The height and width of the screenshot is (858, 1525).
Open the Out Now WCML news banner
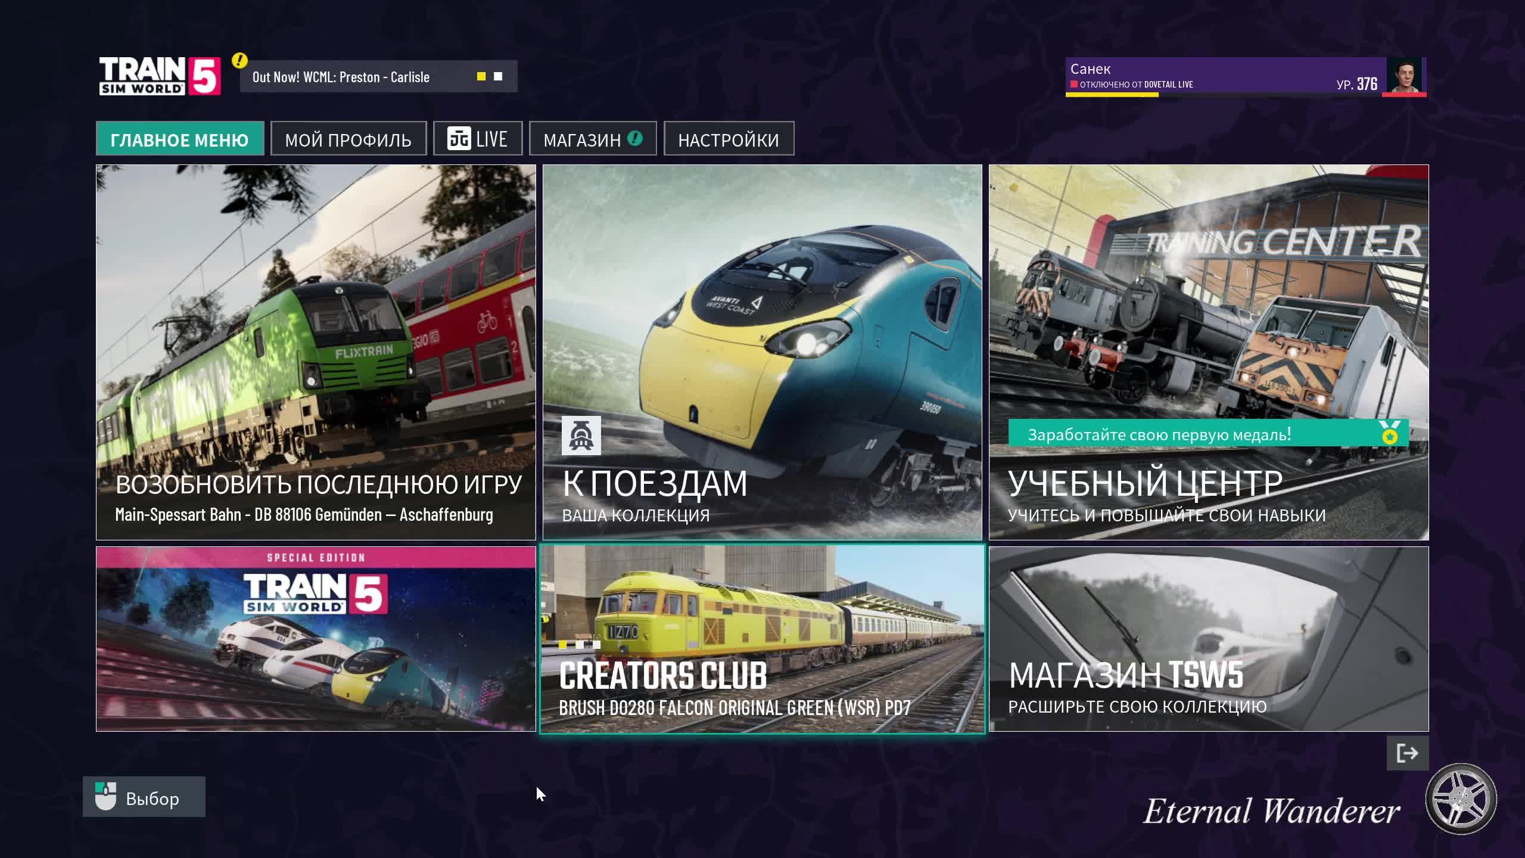[341, 77]
